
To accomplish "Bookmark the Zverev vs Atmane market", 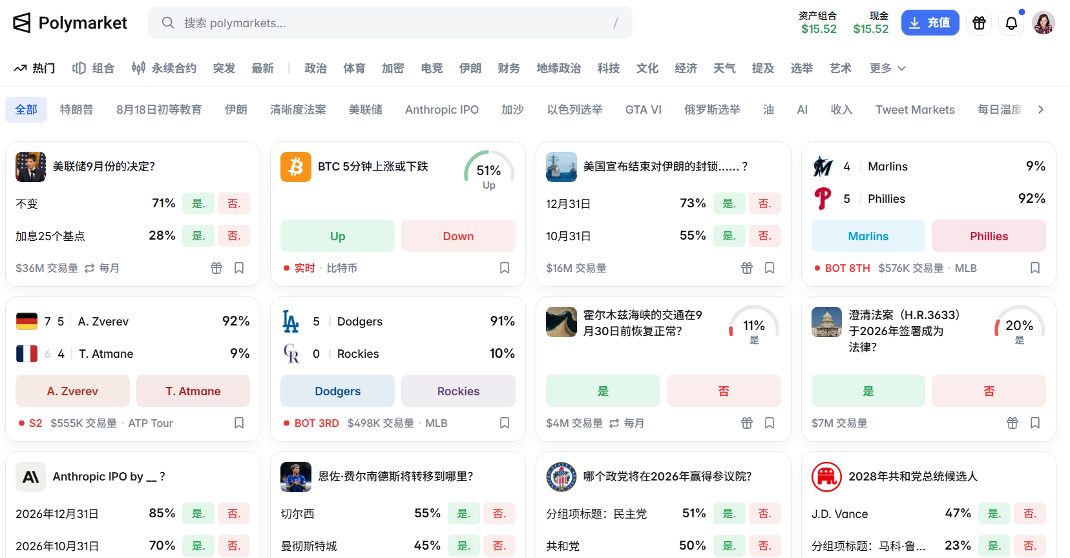I will click(239, 423).
